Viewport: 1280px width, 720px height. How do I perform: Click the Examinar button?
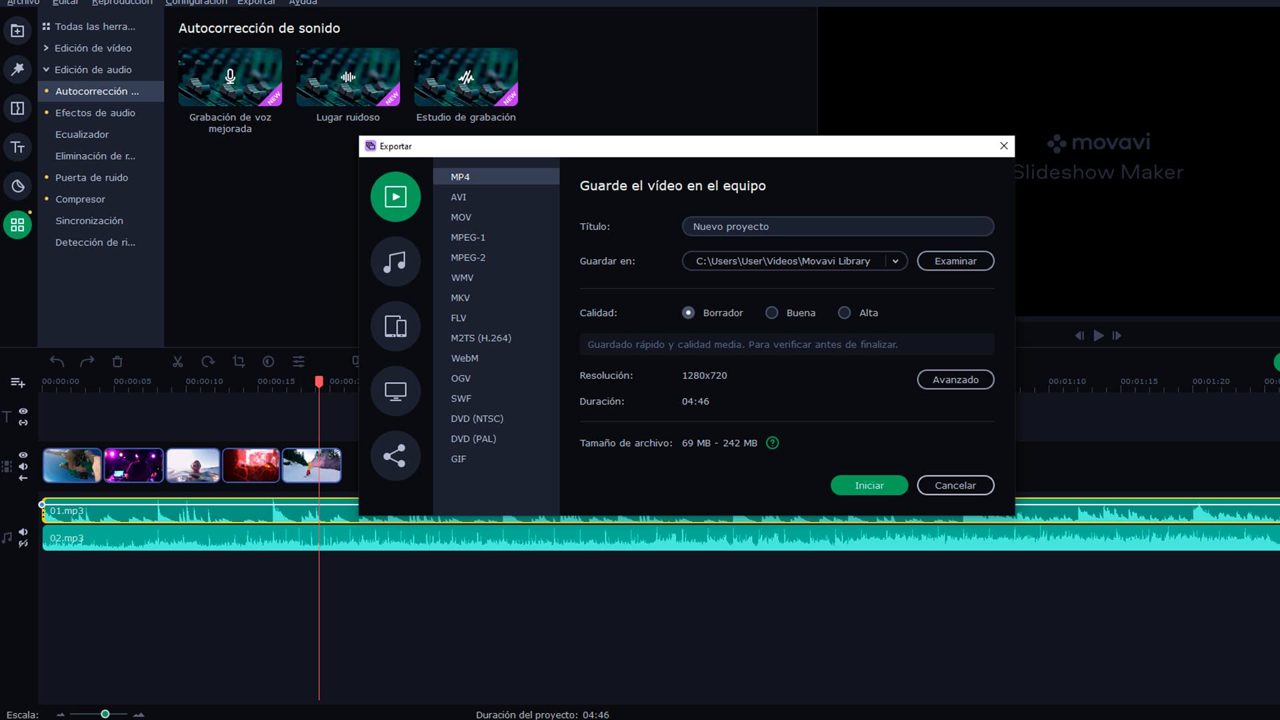[x=955, y=261]
